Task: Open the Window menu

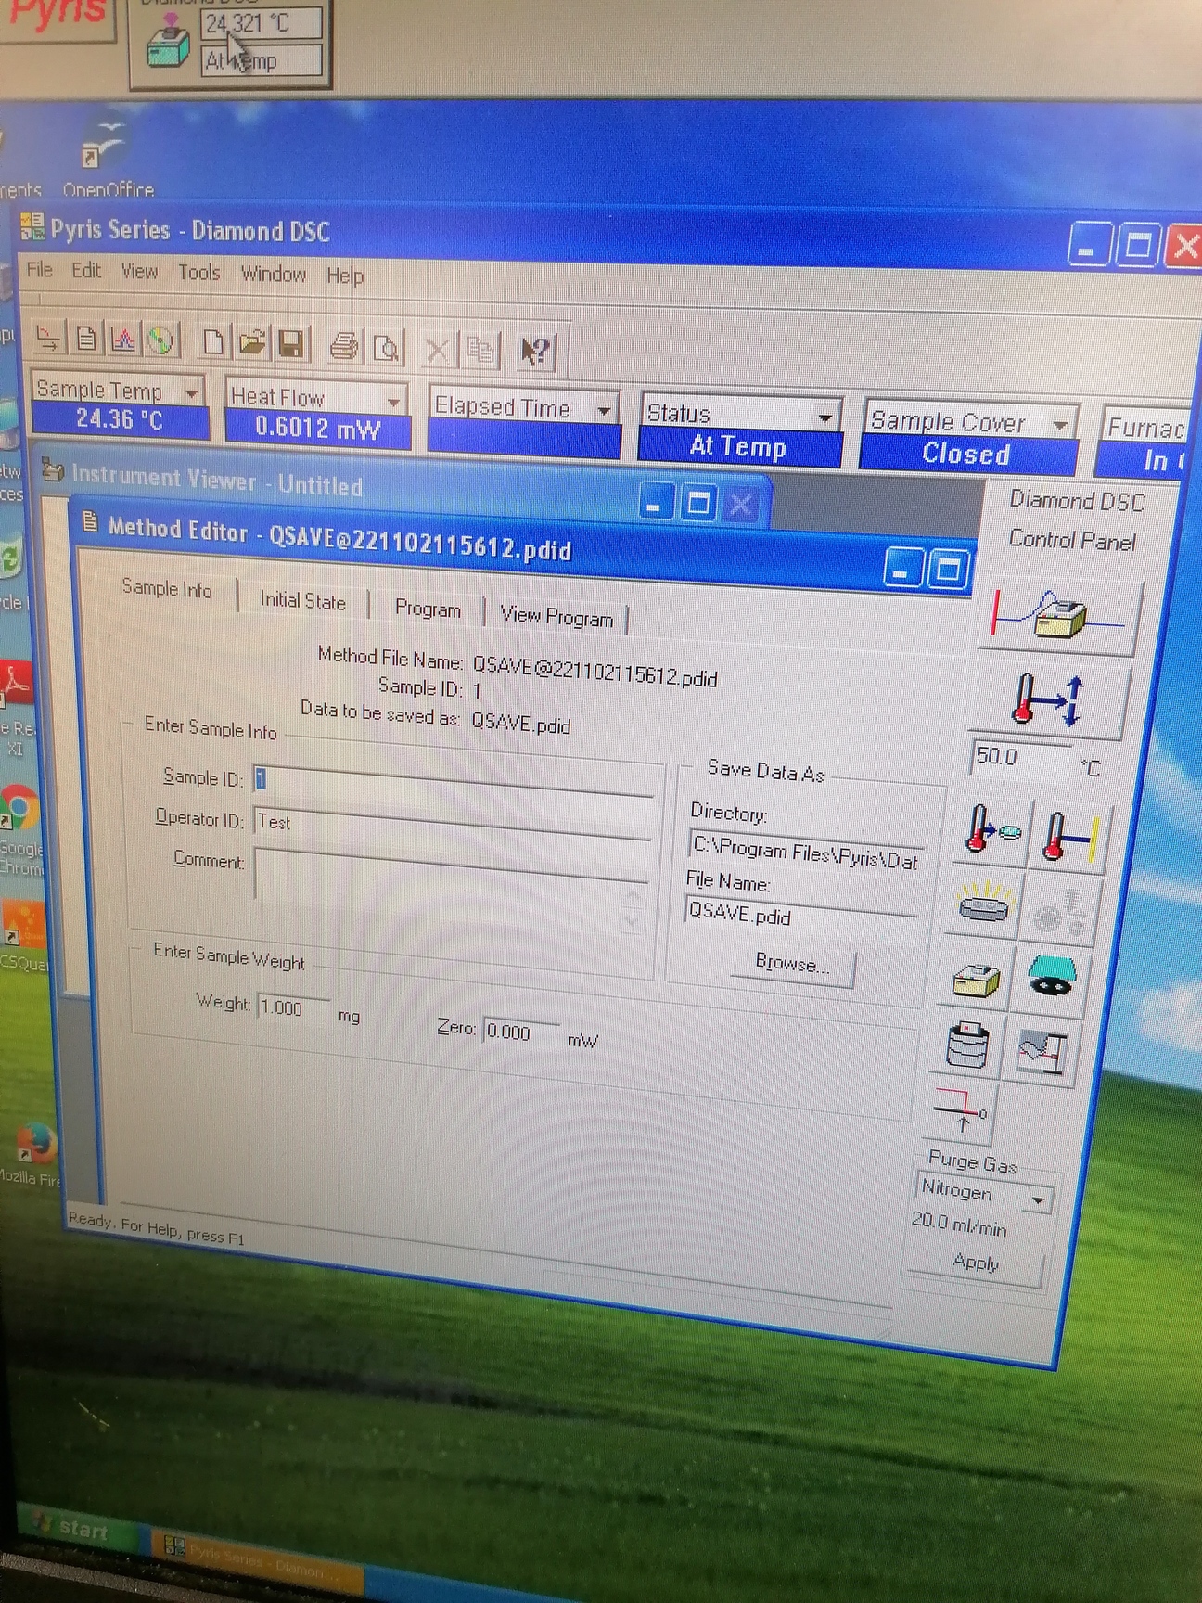Action: tap(273, 274)
